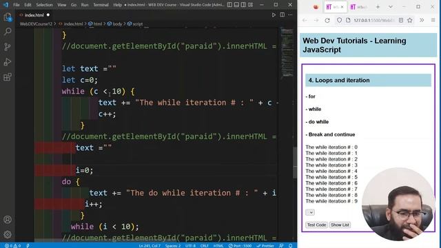Click index.html breadcrumb segment
Viewport: 441px width, 248px height.
[x=71, y=24]
